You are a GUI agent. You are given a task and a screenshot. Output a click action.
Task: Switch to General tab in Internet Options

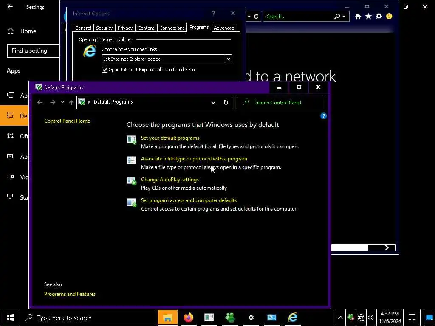pos(83,28)
